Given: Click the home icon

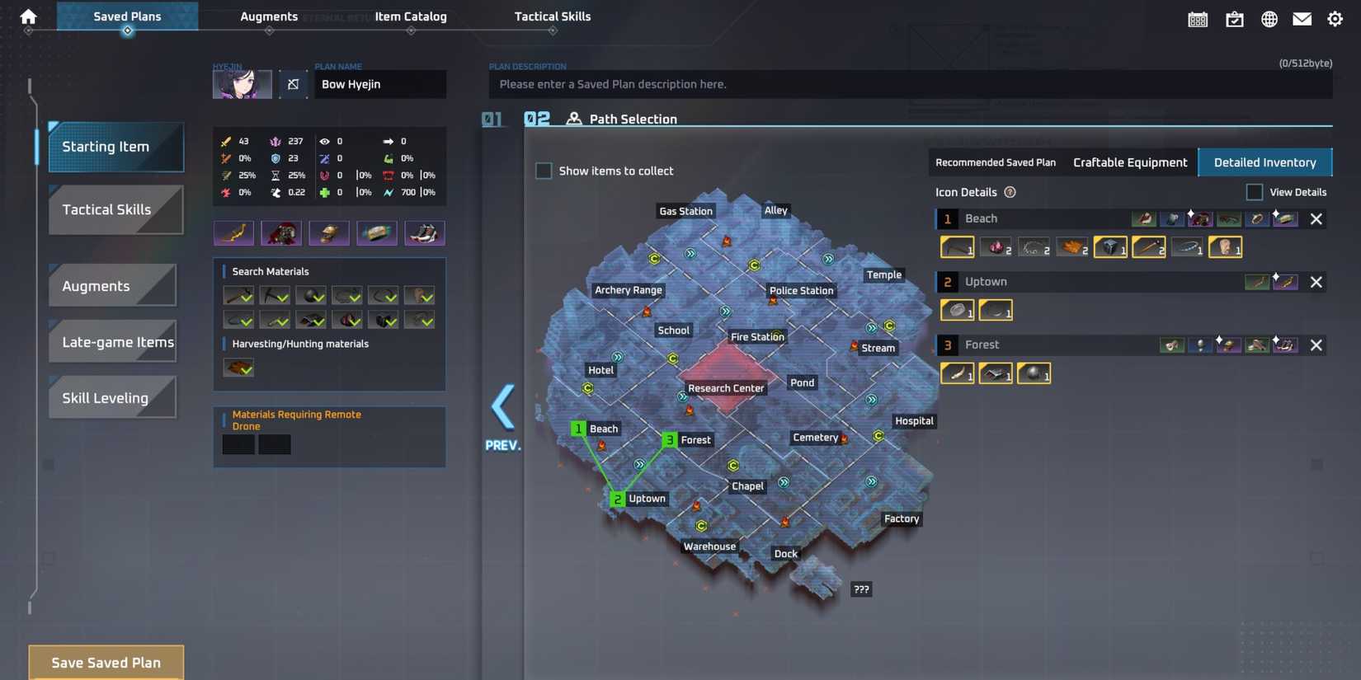Looking at the screenshot, I should 28,16.
